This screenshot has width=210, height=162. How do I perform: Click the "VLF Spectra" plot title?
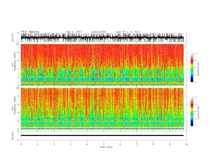point(30,32)
